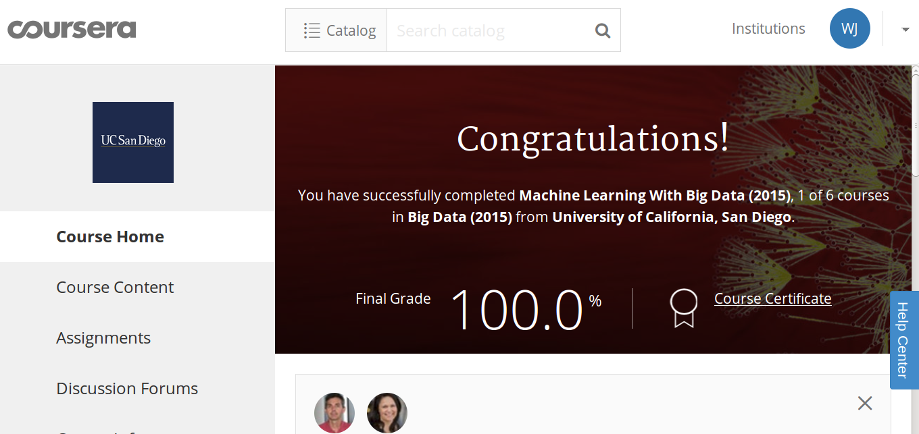Image resolution: width=919 pixels, height=434 pixels.
Task: Open the Course Certificate link
Action: pyautogui.click(x=772, y=298)
